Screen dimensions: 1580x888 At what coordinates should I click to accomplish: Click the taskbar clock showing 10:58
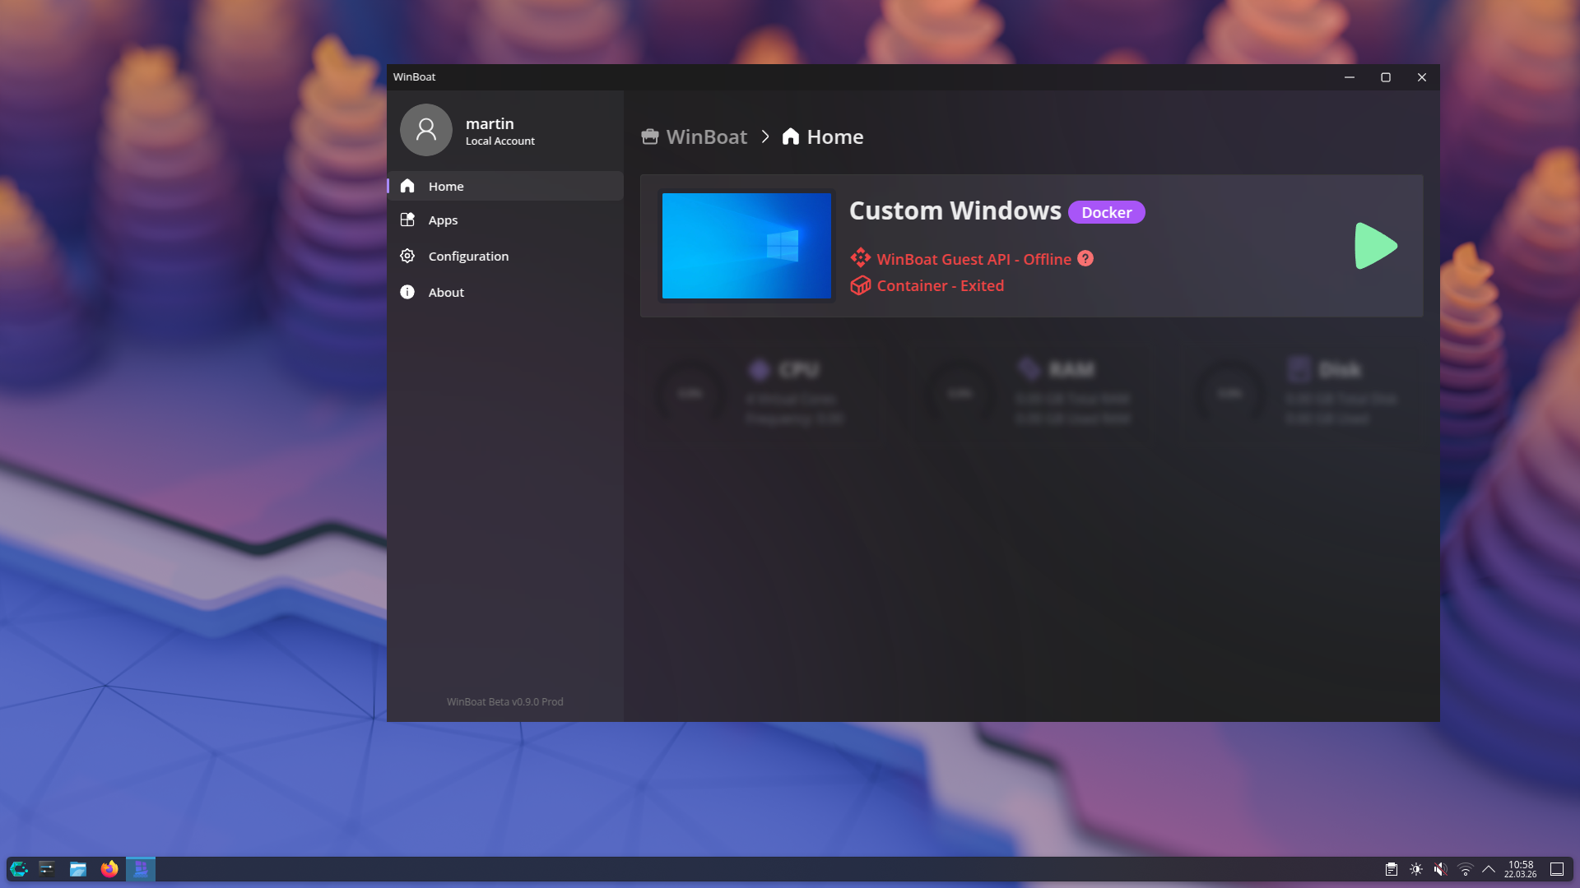1520,869
